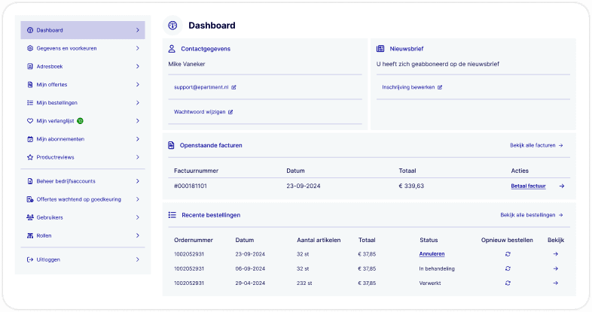Click the star icon beside Productreviews
Viewport: 592px width, 312px height.
(30, 157)
